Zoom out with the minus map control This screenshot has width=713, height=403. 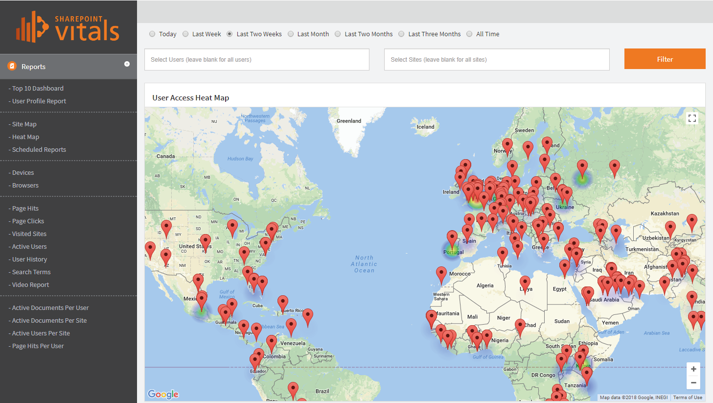coord(693,382)
